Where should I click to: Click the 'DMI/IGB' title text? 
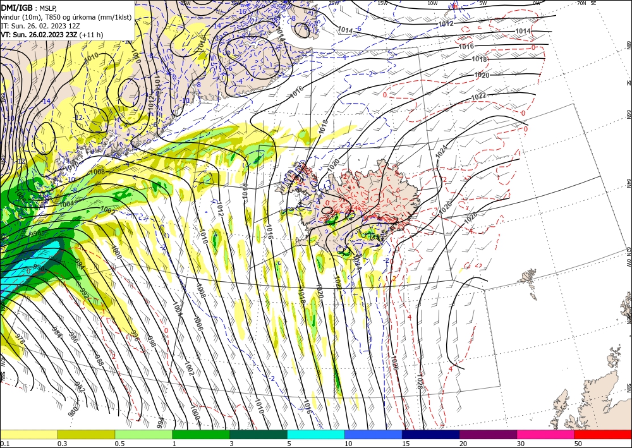point(17,7)
